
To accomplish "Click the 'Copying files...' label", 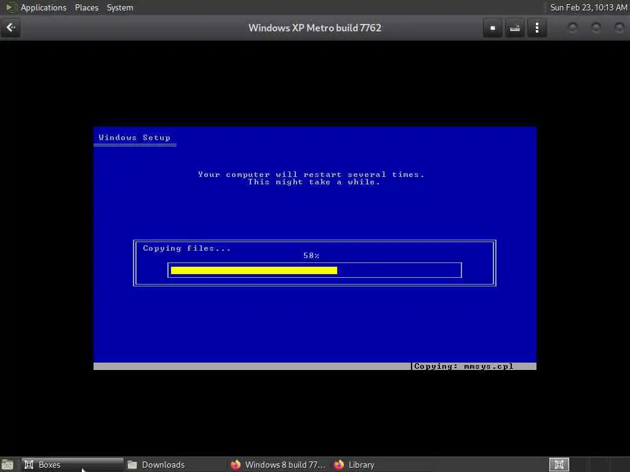I will [187, 248].
